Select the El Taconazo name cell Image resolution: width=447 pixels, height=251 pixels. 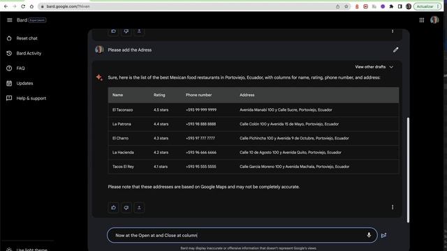(x=123, y=110)
